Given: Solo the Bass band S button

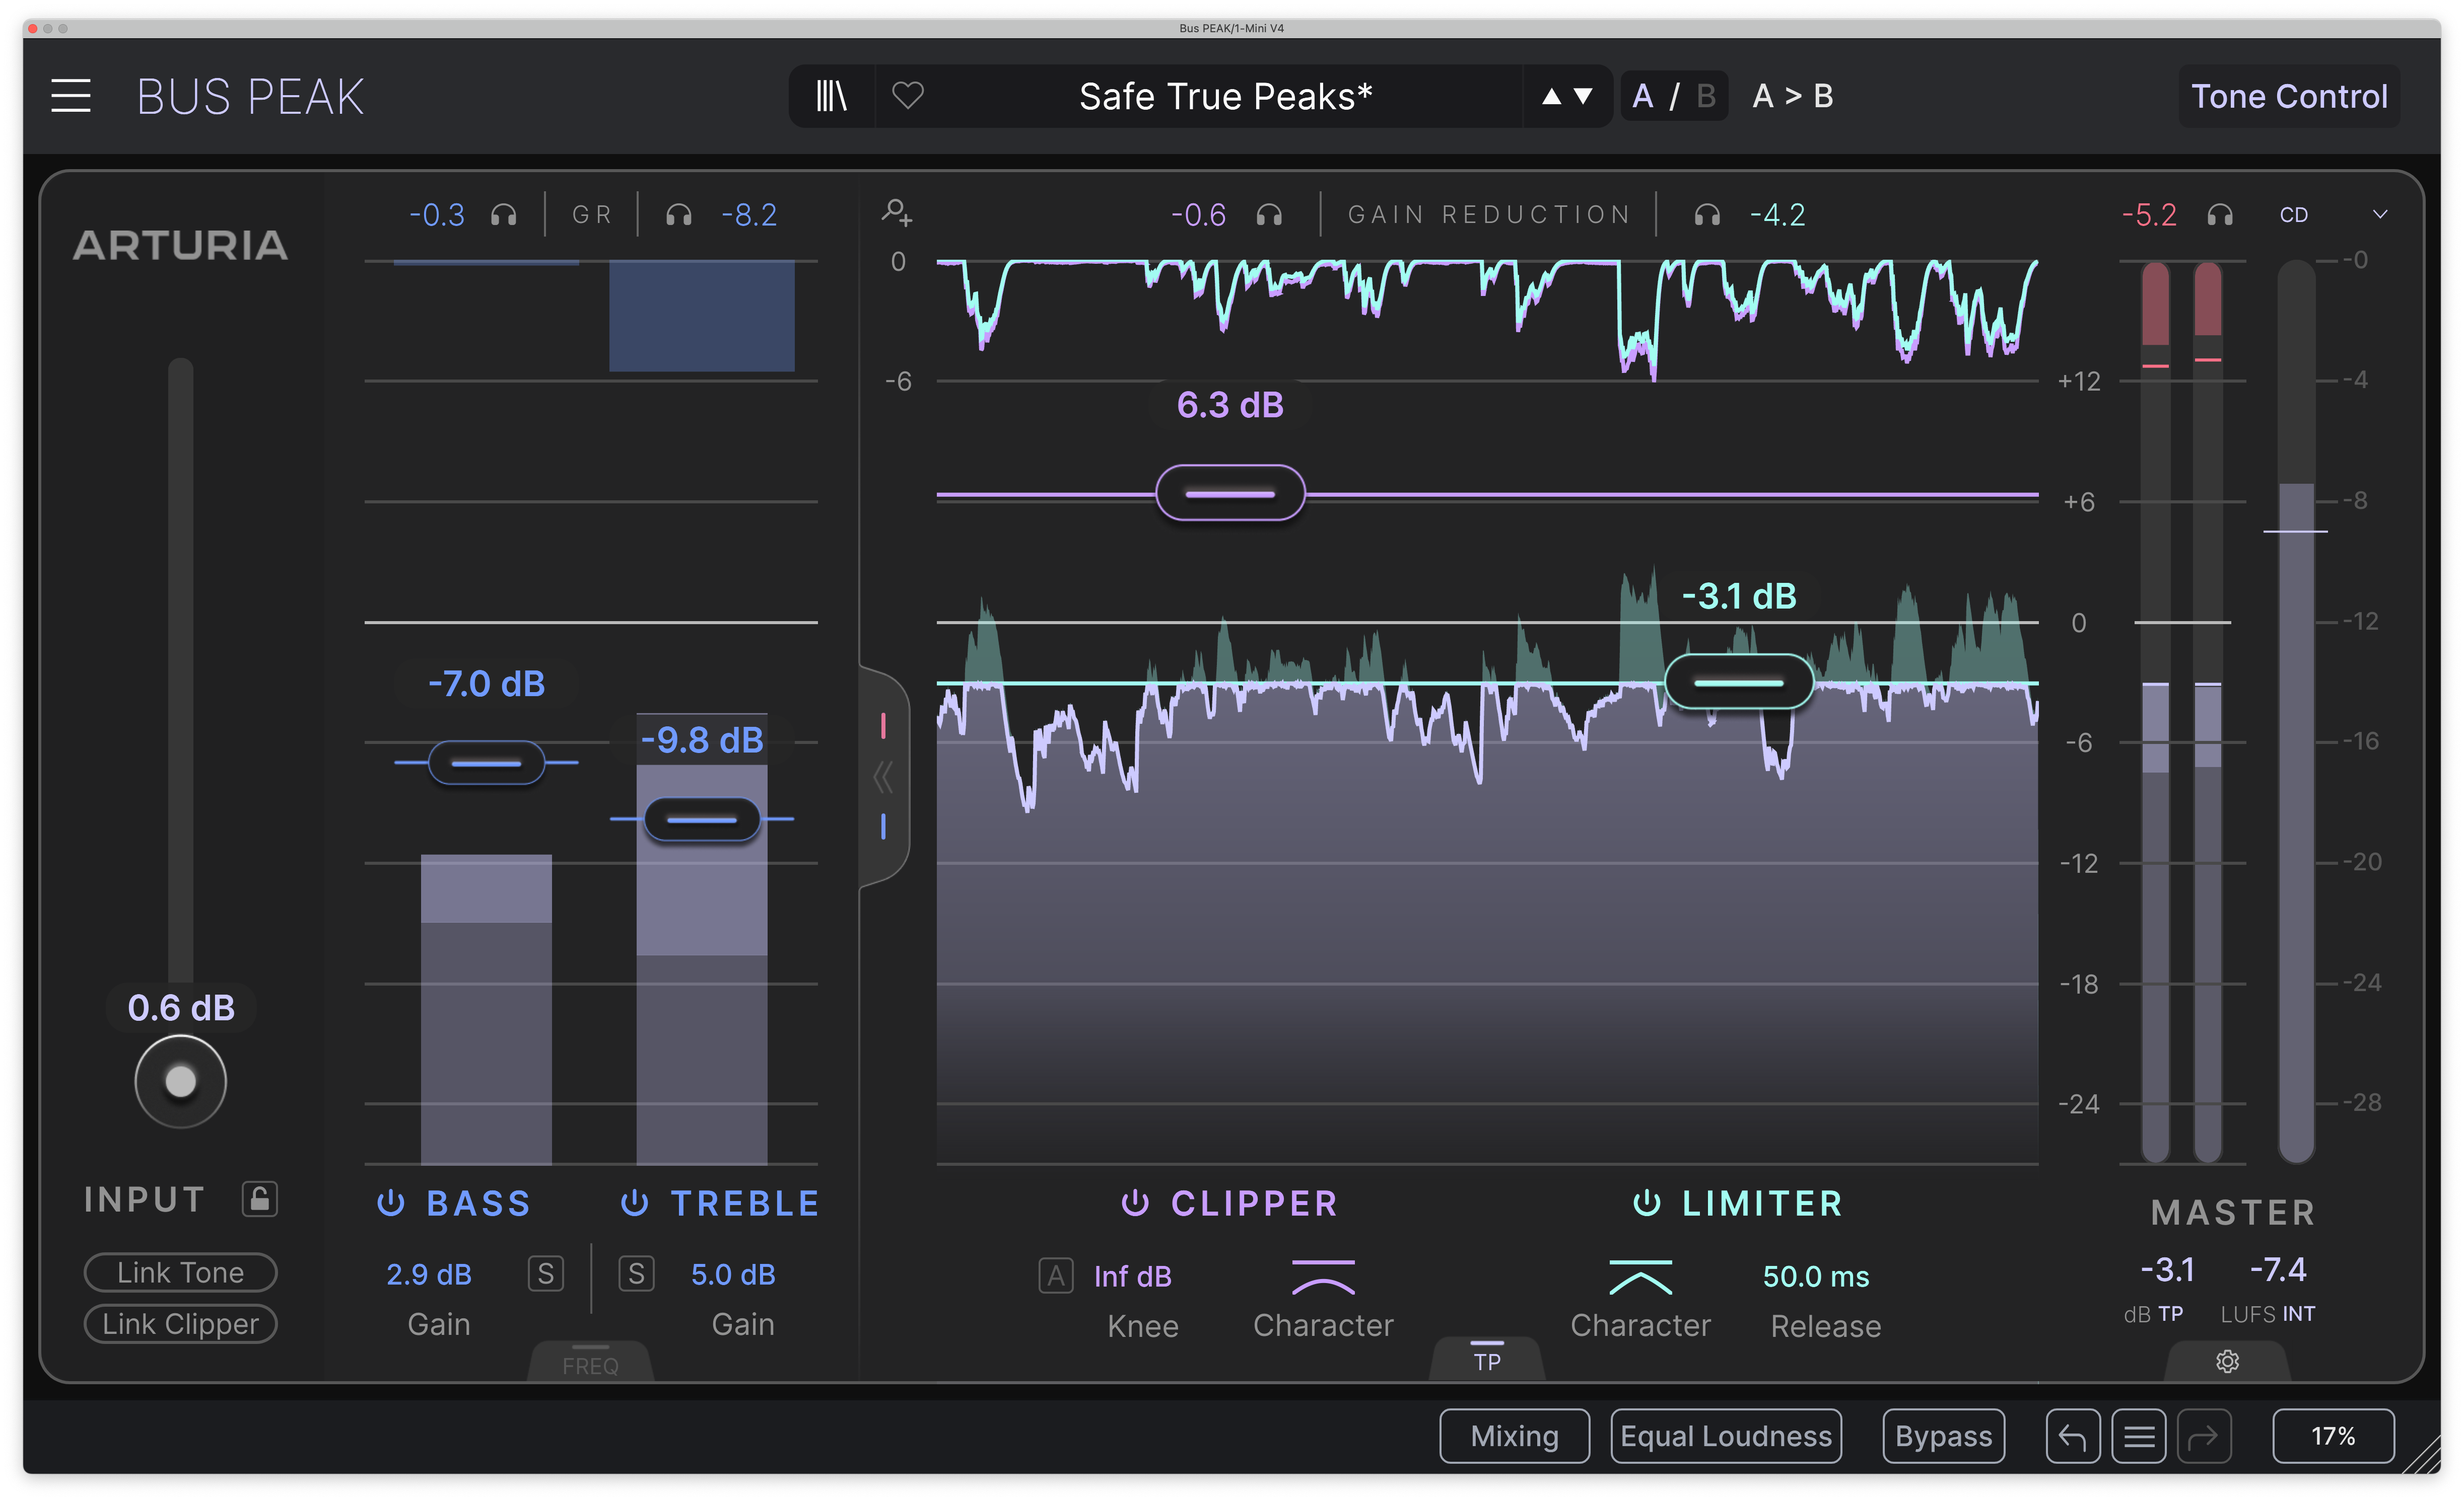Looking at the screenshot, I should [546, 1273].
